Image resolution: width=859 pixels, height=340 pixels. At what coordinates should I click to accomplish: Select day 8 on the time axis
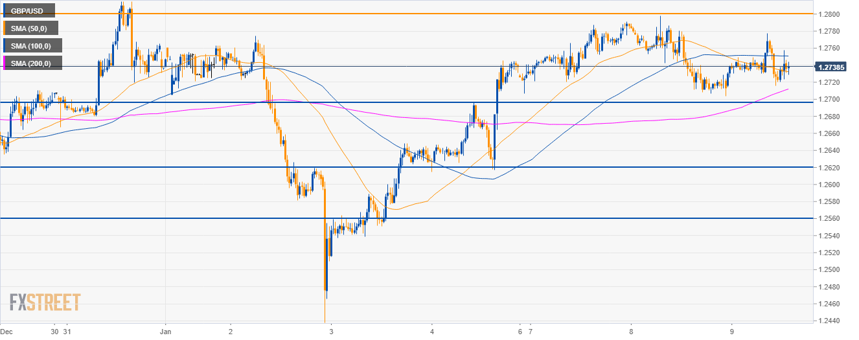click(632, 330)
